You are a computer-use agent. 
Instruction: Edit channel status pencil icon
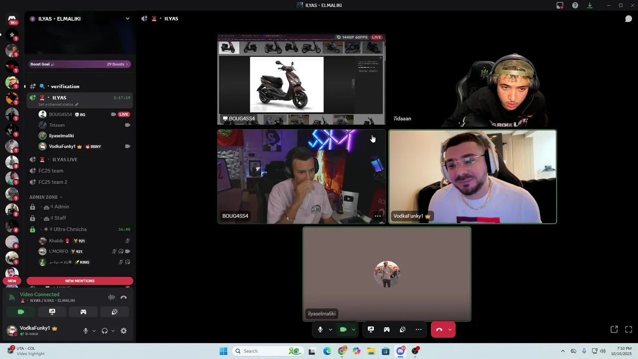77,104
